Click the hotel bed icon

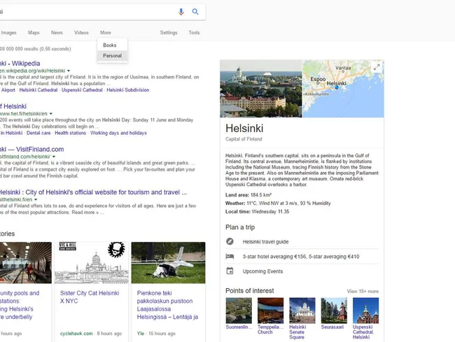230,256
